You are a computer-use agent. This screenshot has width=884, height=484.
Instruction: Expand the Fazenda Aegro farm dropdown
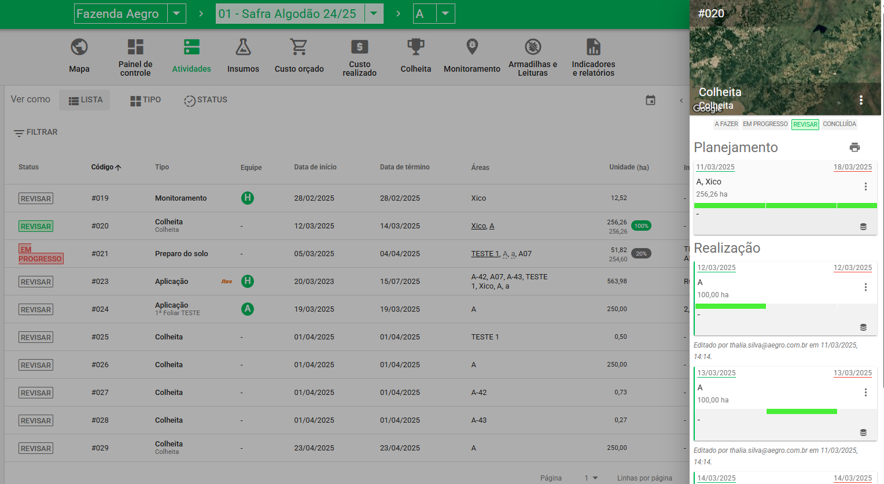click(176, 13)
